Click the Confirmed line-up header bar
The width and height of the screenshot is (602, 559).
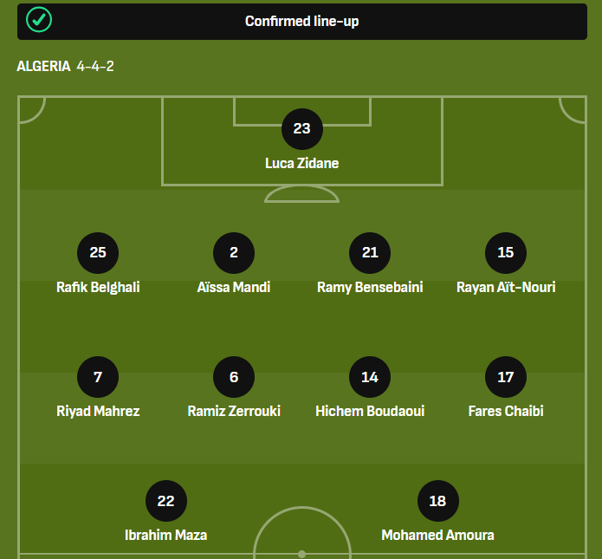301,21
